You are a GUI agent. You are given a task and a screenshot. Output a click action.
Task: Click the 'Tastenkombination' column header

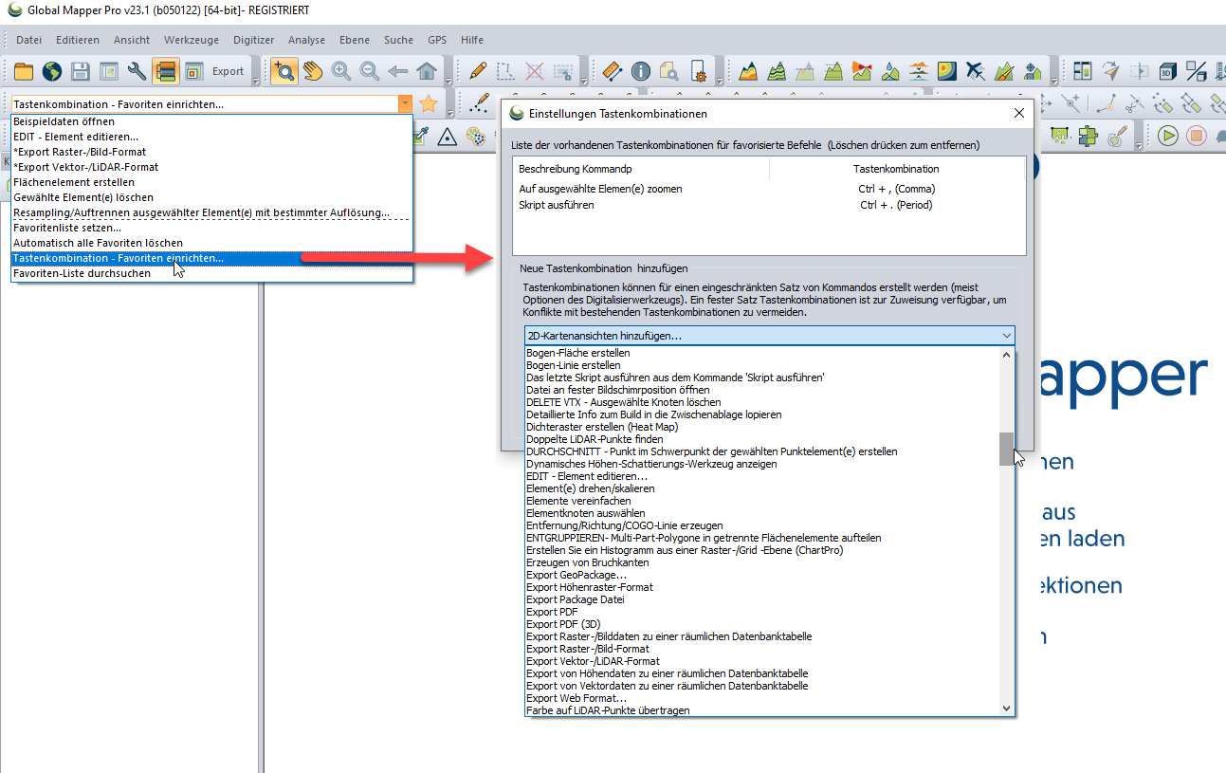pos(897,169)
